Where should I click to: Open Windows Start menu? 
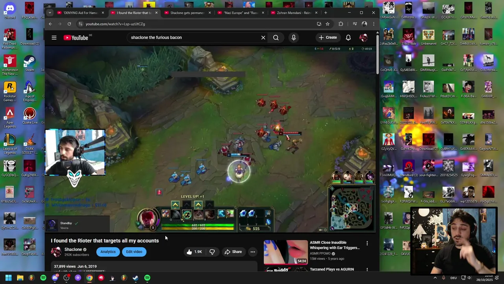pos(8,278)
